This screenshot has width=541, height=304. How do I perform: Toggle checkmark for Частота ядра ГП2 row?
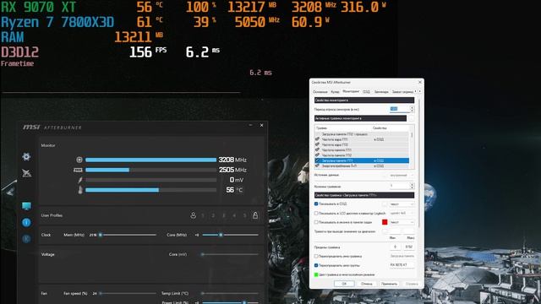point(317,144)
